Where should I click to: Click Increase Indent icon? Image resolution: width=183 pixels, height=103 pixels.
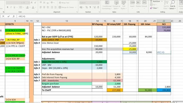55,7
